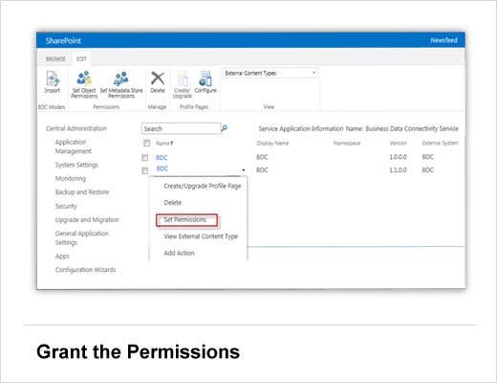Click the Display Name column header
Screen dimensions: 497x383
[x=272, y=144]
